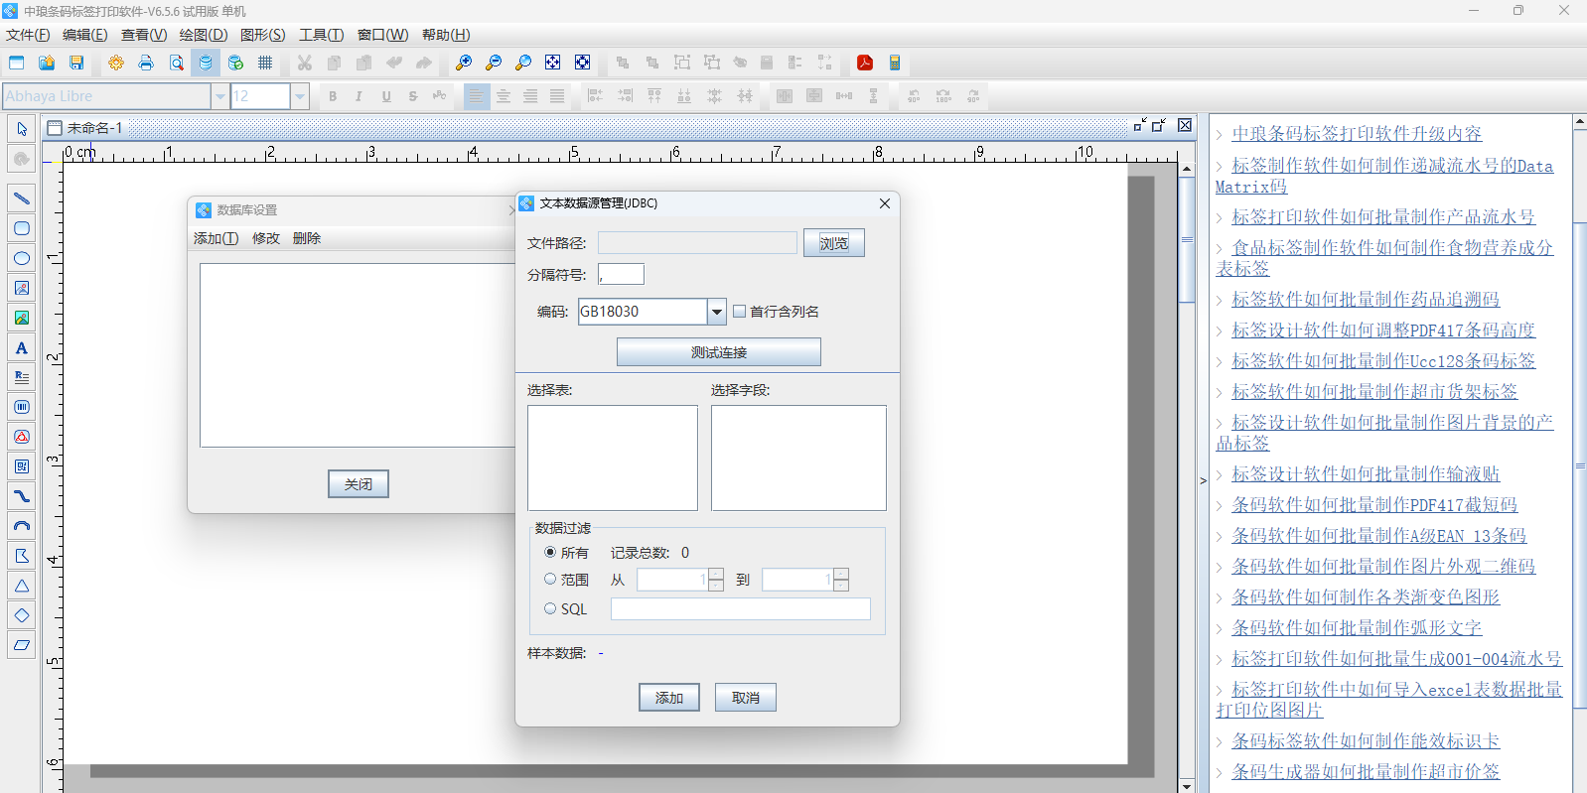The image size is (1587, 793).
Task: Open the font size dropdown
Action: 299,96
